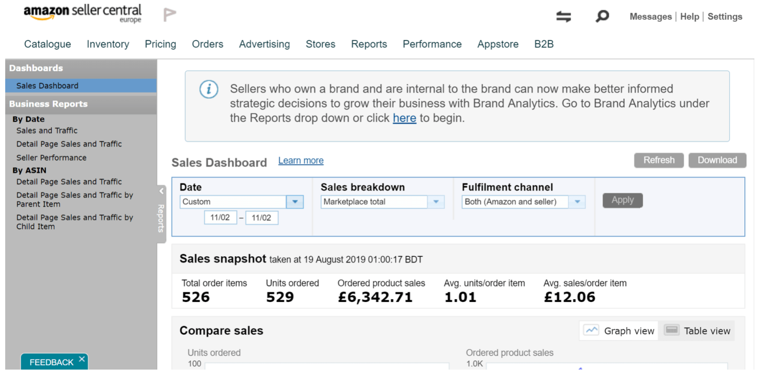Screen dimensions: 762x378
Task: Switch to Table view
Action: pyautogui.click(x=697, y=330)
